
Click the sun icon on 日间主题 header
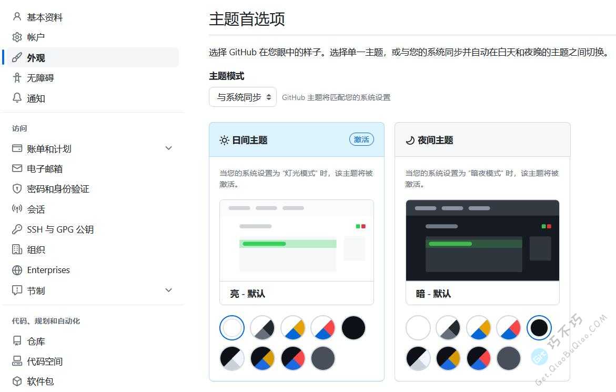(x=225, y=140)
